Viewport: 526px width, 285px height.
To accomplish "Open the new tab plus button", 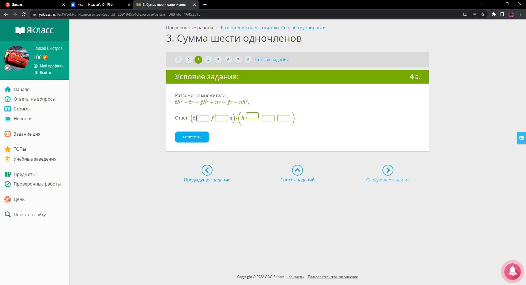I will [x=205, y=5].
